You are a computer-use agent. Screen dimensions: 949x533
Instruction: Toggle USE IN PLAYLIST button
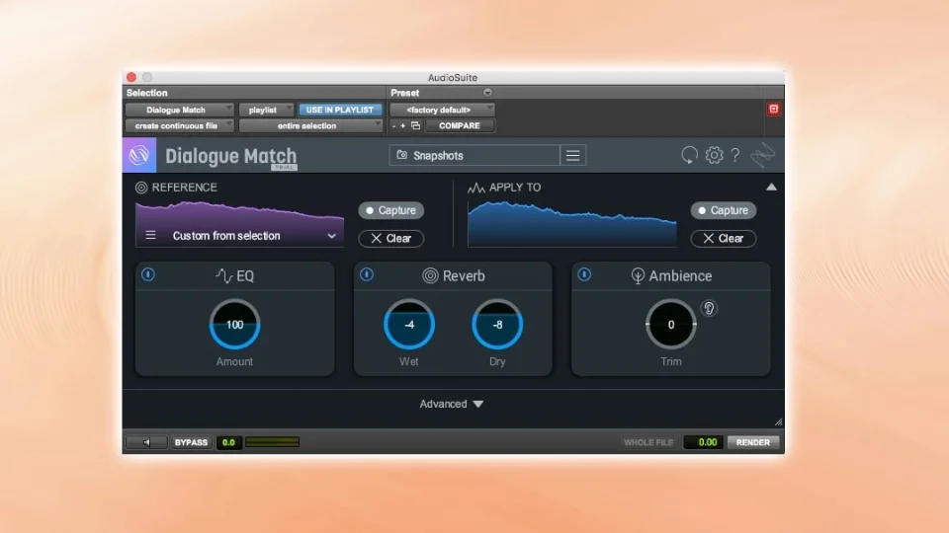(x=339, y=110)
